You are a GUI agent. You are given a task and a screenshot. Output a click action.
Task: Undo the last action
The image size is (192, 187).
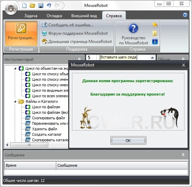point(49,5)
